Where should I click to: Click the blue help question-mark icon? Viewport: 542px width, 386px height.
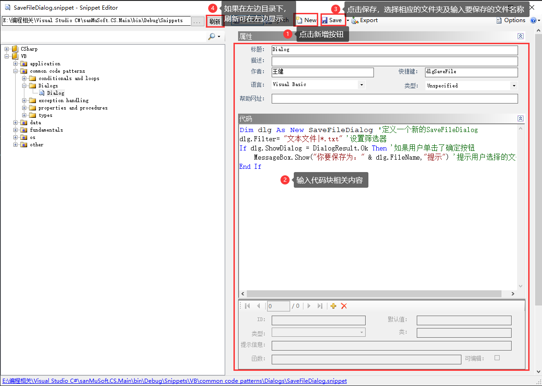[533, 20]
